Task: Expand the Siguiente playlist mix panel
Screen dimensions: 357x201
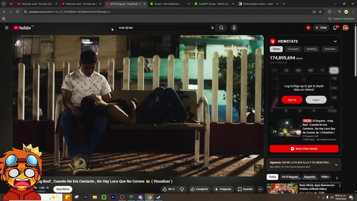Action: pos(336,165)
